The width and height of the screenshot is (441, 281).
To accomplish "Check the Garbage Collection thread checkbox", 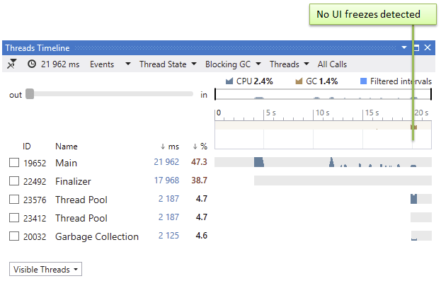I will pyautogui.click(x=14, y=236).
